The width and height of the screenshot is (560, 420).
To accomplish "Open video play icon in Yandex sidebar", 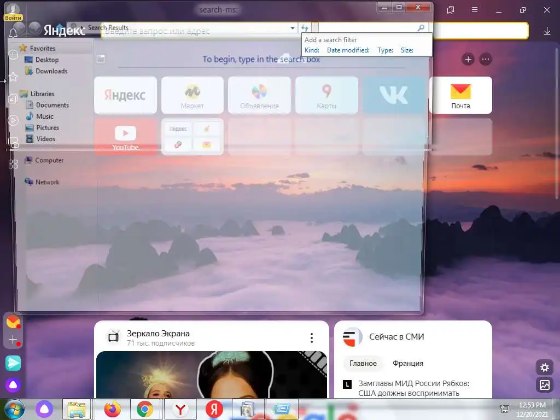I will (x=13, y=120).
